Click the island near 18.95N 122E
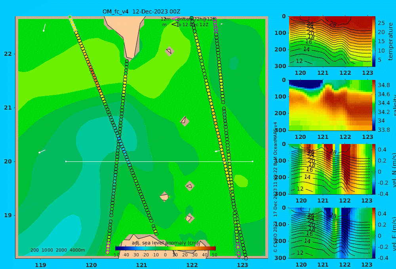 click(x=189, y=218)
